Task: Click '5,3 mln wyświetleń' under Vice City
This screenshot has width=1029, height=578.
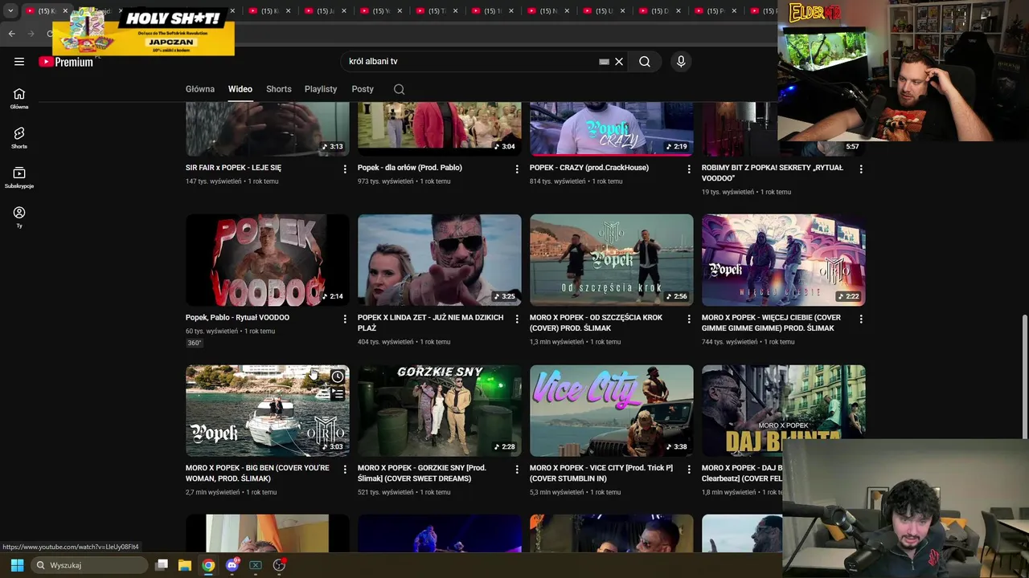Action: 557,492
